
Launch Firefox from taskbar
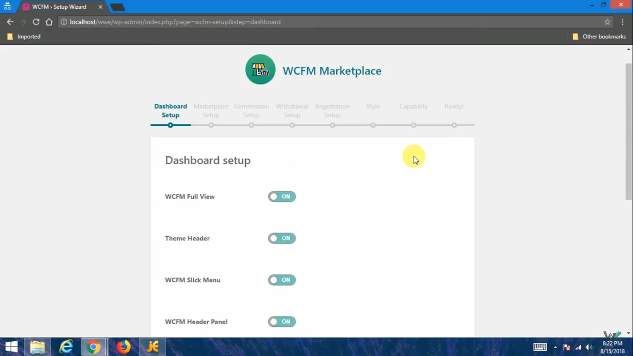[x=123, y=347]
